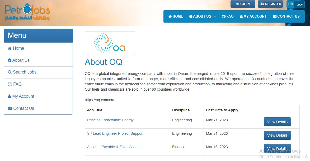Click the info icon beside About Us in the top nav
Screen dimensions: 310x161
[191, 16]
